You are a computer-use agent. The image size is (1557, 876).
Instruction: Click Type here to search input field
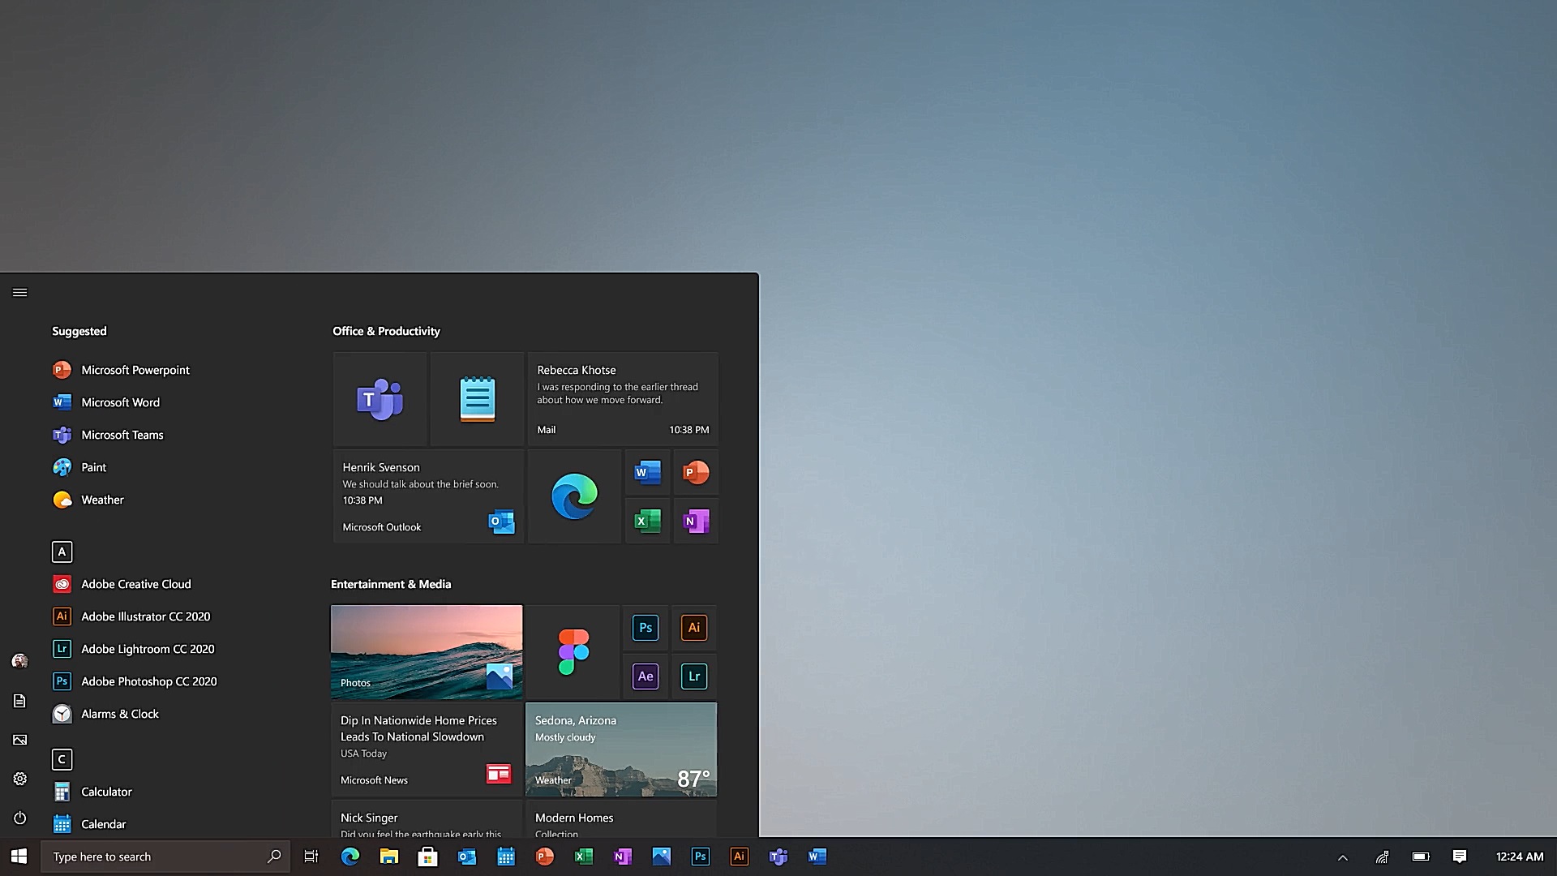(165, 856)
